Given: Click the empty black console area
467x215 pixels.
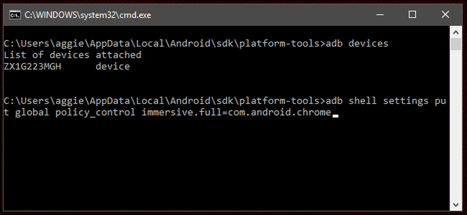Looking at the screenshot, I should click(226, 164).
